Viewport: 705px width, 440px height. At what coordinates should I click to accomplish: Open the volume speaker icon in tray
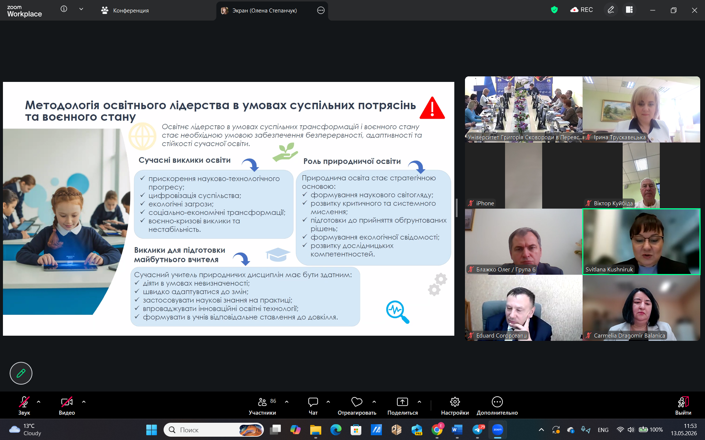pos(631,430)
